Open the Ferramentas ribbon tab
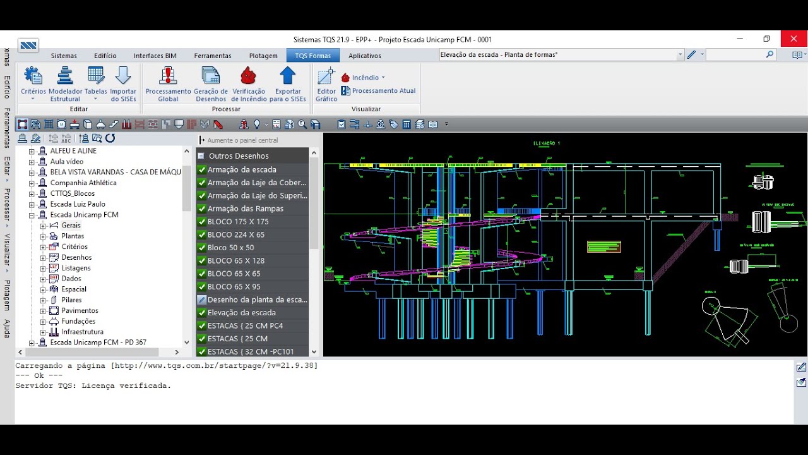808x455 pixels. [213, 56]
